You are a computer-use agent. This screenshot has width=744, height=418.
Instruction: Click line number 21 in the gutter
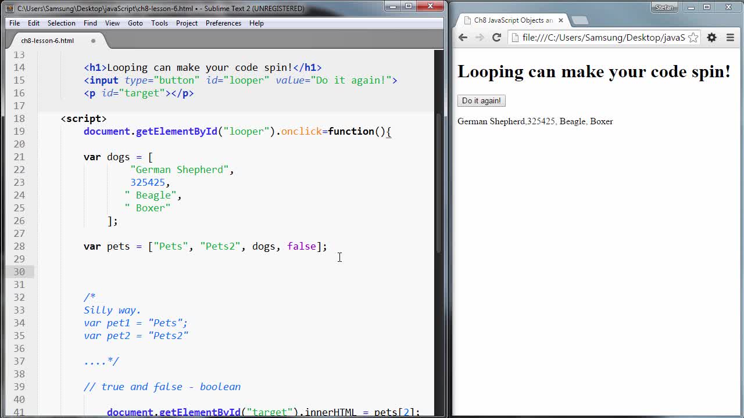tap(19, 157)
